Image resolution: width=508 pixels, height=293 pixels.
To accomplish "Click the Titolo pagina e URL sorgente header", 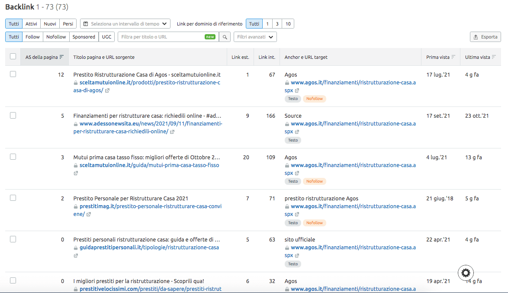I will 104,57.
